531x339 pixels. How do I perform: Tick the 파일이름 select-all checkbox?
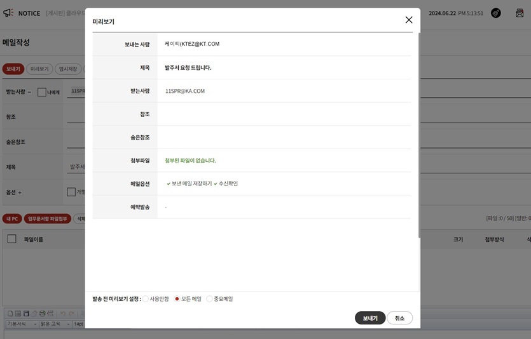click(12, 239)
